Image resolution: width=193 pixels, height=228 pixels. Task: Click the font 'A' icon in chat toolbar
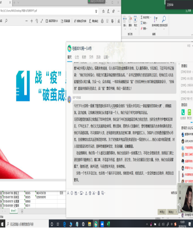pos(68,193)
